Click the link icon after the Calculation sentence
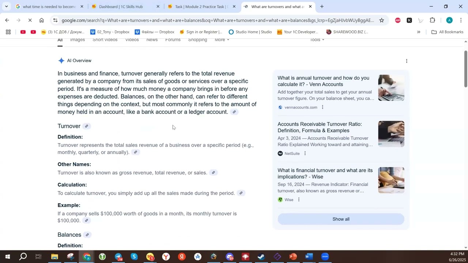The image size is (468, 263). pos(241,193)
